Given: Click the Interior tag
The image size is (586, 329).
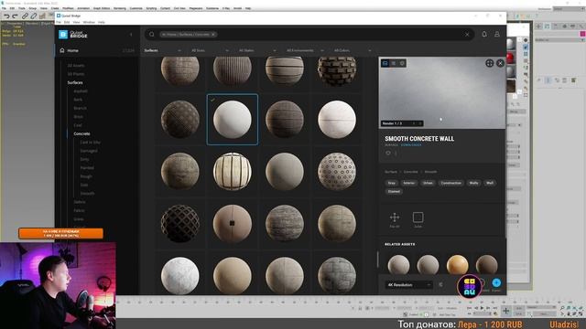Looking at the screenshot, I should pos(409,183).
